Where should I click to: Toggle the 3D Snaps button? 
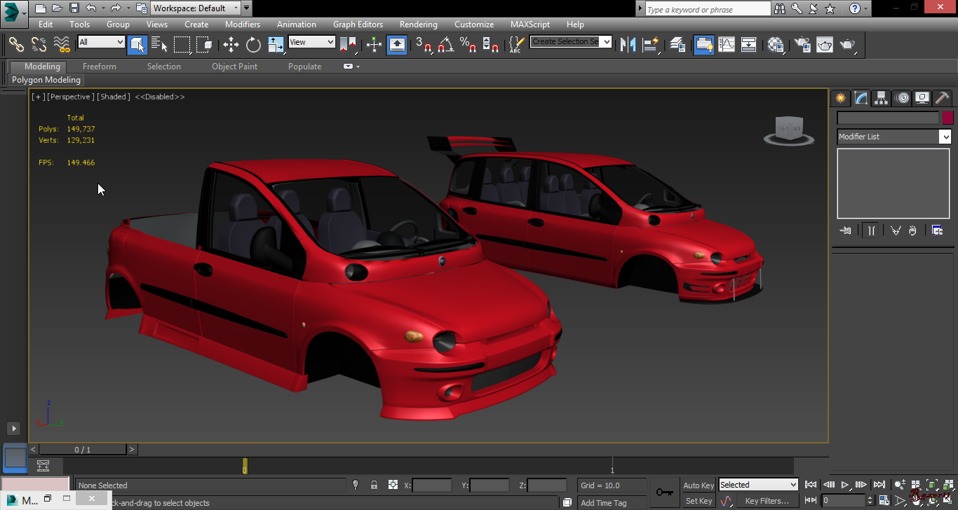point(423,45)
